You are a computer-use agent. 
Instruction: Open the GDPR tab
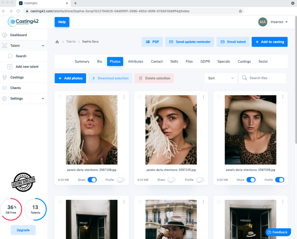[x=205, y=61]
